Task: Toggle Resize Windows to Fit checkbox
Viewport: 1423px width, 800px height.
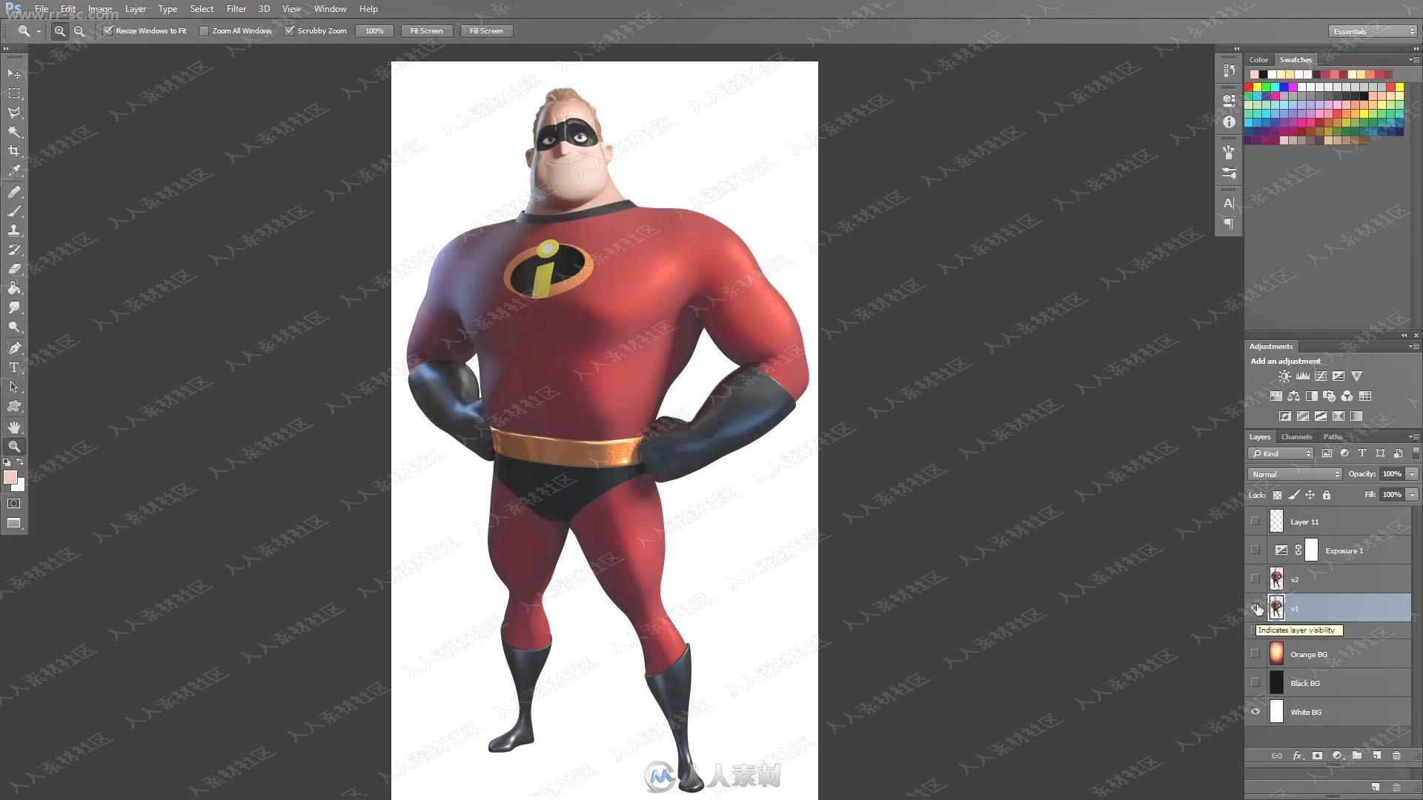Action: pos(108,31)
